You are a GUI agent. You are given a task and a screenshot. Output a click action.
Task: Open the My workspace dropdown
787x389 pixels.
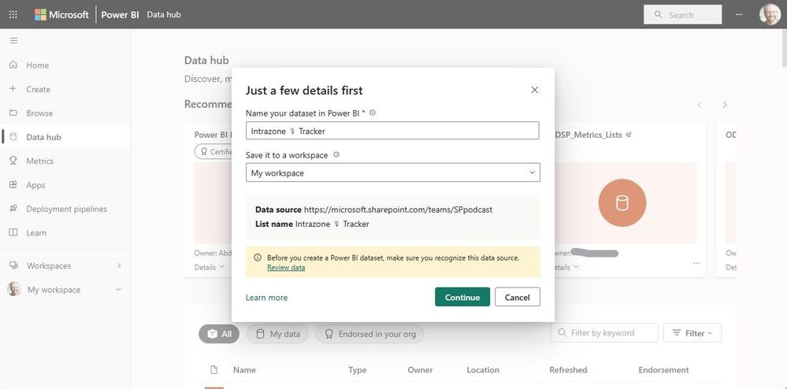tap(392, 172)
